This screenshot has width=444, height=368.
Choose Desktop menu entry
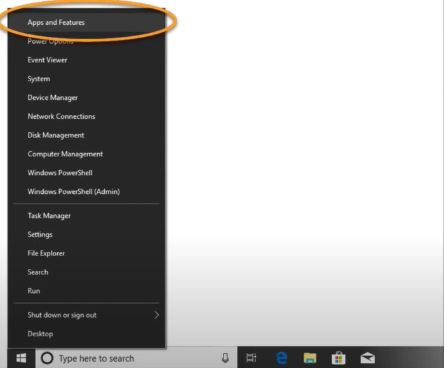[x=86, y=334]
